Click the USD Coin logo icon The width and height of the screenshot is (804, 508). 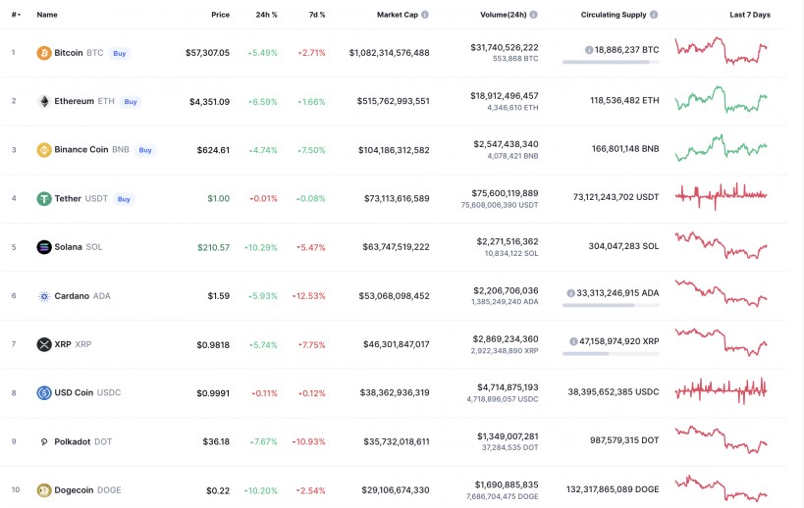[44, 392]
